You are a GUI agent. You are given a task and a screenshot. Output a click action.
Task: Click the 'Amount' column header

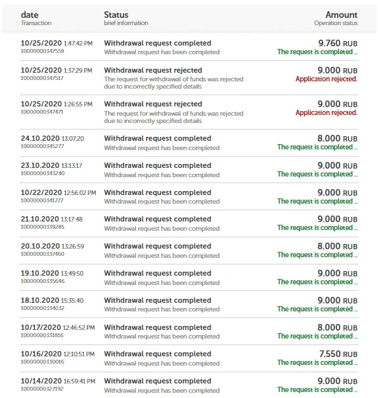(341, 15)
